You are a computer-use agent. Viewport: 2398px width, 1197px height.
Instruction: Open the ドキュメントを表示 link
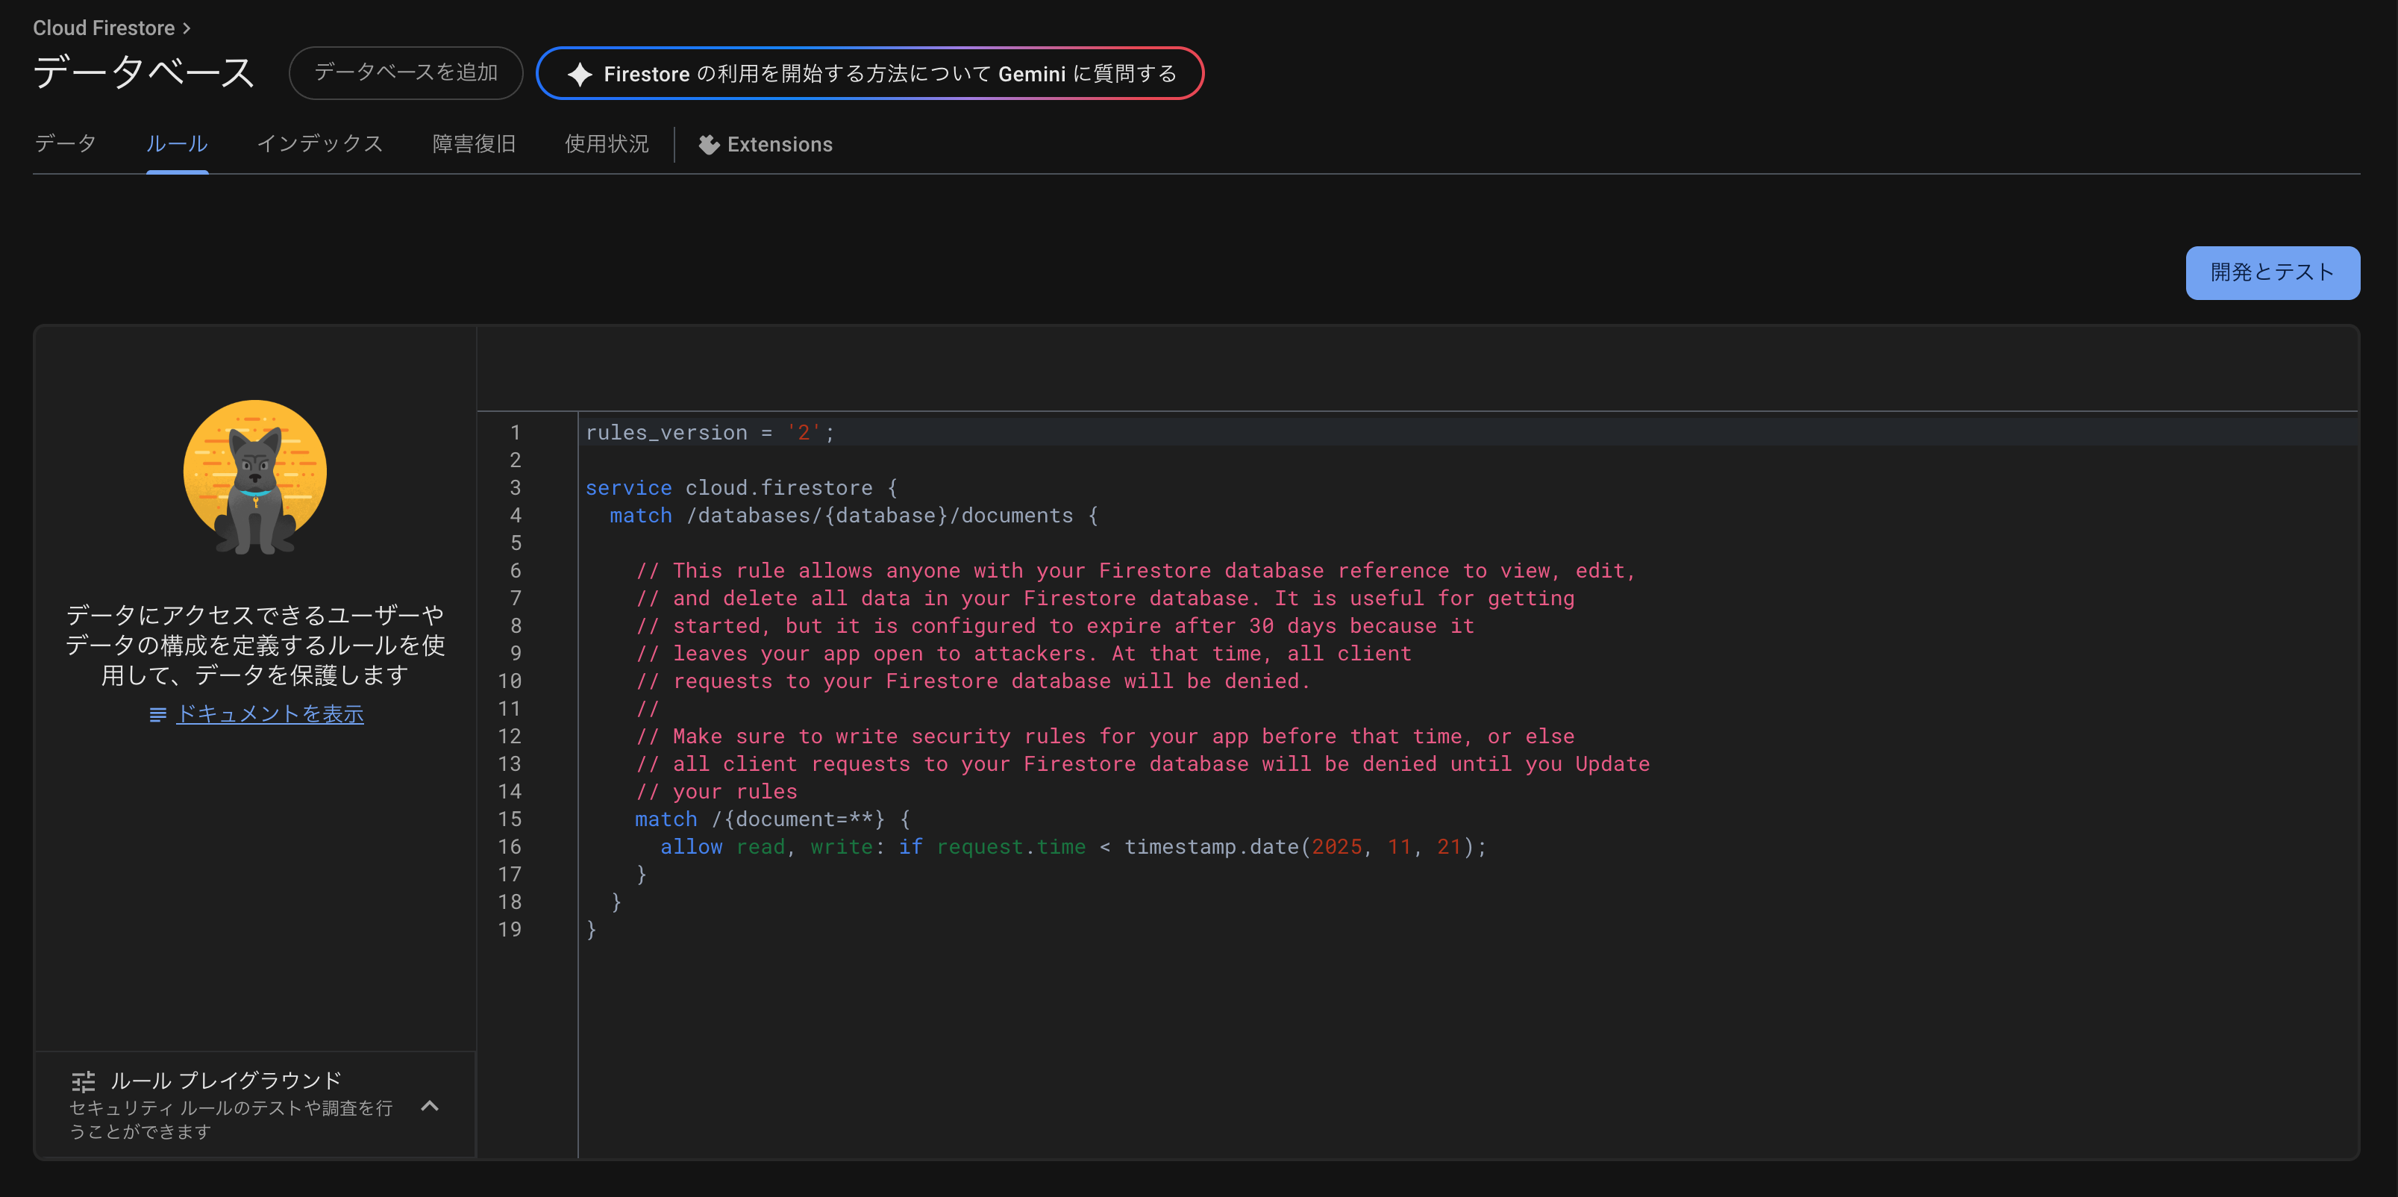(x=270, y=715)
